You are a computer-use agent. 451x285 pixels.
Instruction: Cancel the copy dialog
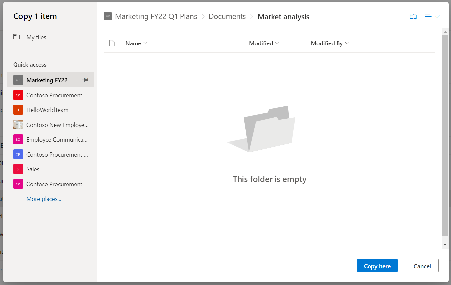(422, 266)
